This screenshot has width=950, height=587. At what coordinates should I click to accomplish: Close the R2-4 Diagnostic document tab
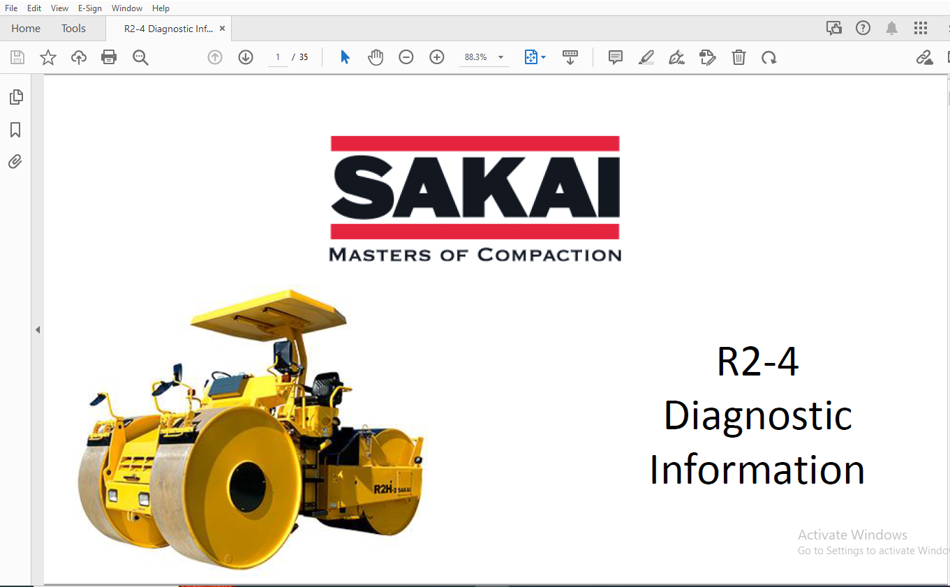pyautogui.click(x=222, y=29)
